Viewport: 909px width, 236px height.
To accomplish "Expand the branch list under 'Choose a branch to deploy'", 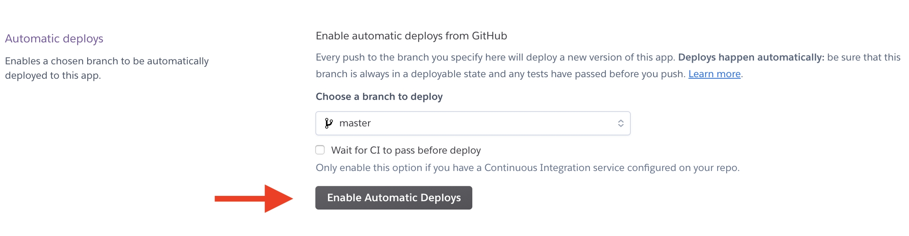I will [473, 123].
